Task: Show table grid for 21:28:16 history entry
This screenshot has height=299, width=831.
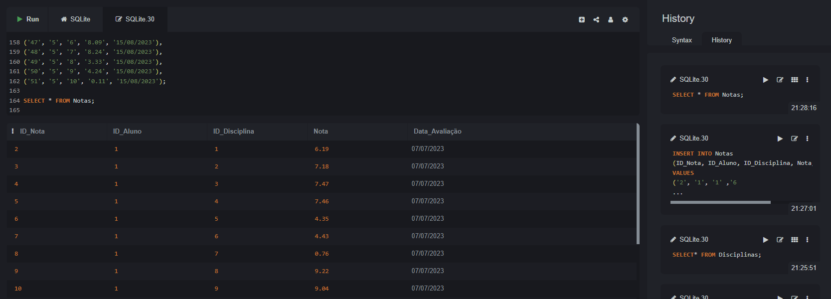Action: click(795, 80)
